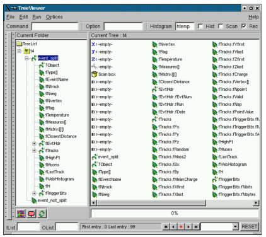The image size is (266, 237).
Task: Click the scissors cut expression item
Action: (x=102, y=67)
